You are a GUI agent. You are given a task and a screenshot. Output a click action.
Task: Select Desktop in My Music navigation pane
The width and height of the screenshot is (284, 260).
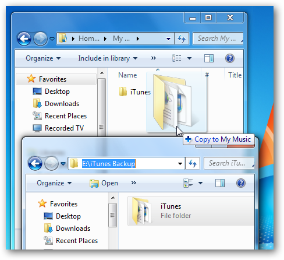pyautogui.click(x=57, y=92)
